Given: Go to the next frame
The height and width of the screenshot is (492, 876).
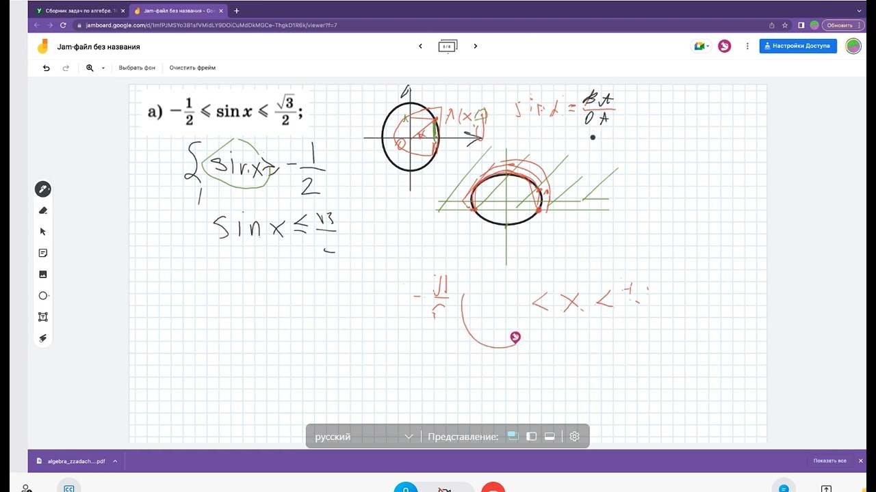Looking at the screenshot, I should [x=476, y=46].
